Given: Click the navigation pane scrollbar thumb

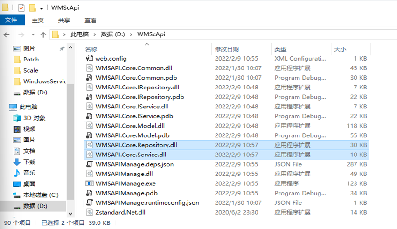Looking at the screenshot, I should click(70, 141).
